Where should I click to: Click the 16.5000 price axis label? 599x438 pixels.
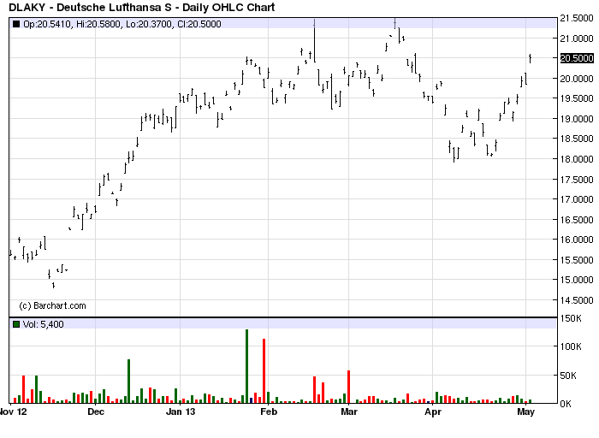(577, 219)
